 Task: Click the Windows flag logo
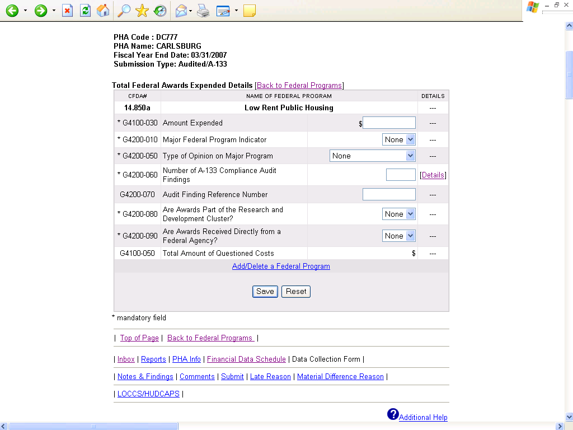pyautogui.click(x=533, y=7)
